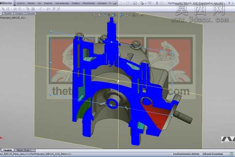Image resolution: width=235 pixels, height=157 pixels.
Task: Switch to the Croquis tab
Action: (x=19, y=13)
